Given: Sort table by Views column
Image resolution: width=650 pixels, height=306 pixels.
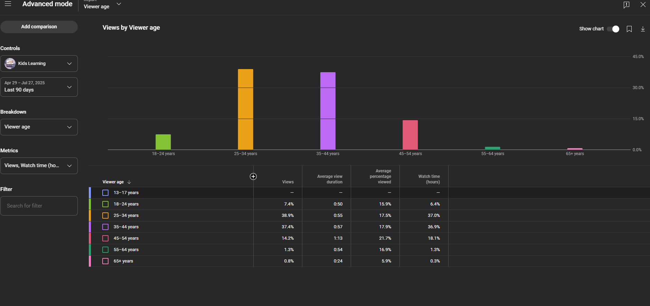Looking at the screenshot, I should (x=288, y=182).
